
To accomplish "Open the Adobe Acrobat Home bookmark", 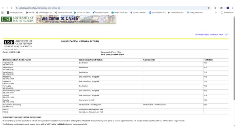I will click(x=63, y=12).
